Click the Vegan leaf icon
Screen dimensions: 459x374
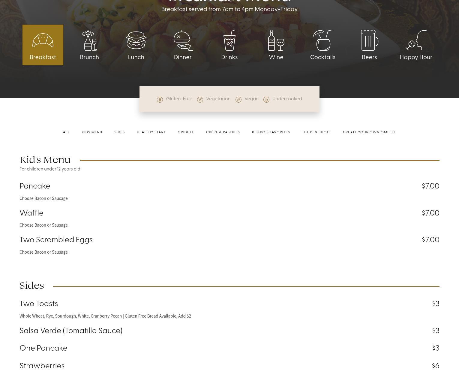coord(238,100)
